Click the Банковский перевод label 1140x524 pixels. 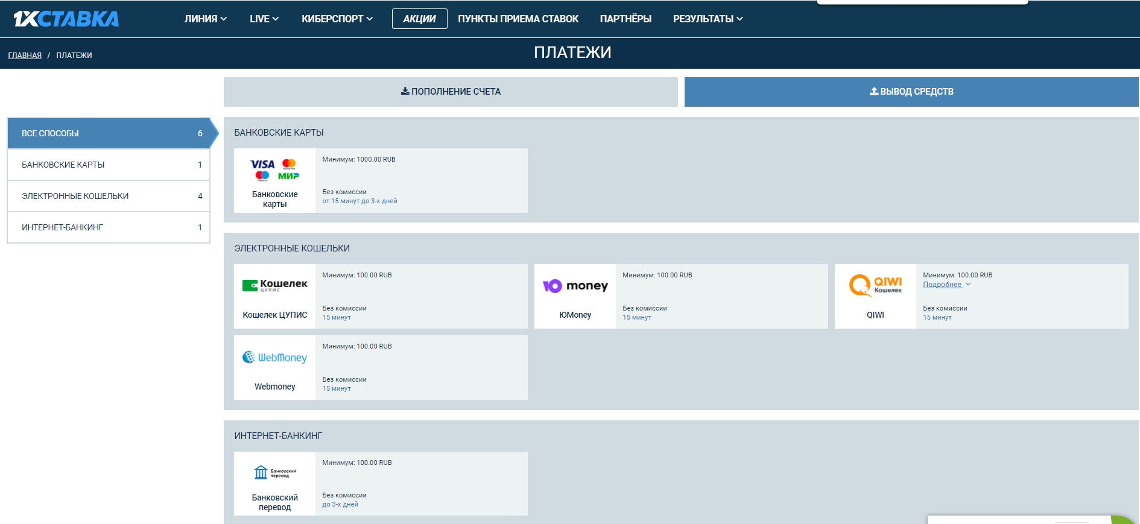coord(274,502)
